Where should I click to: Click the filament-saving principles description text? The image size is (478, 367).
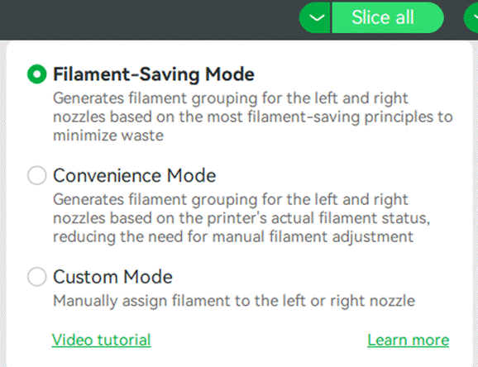pyautogui.click(x=253, y=117)
